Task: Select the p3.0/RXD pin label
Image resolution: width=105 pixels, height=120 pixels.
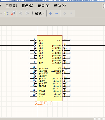Action: 43,69
